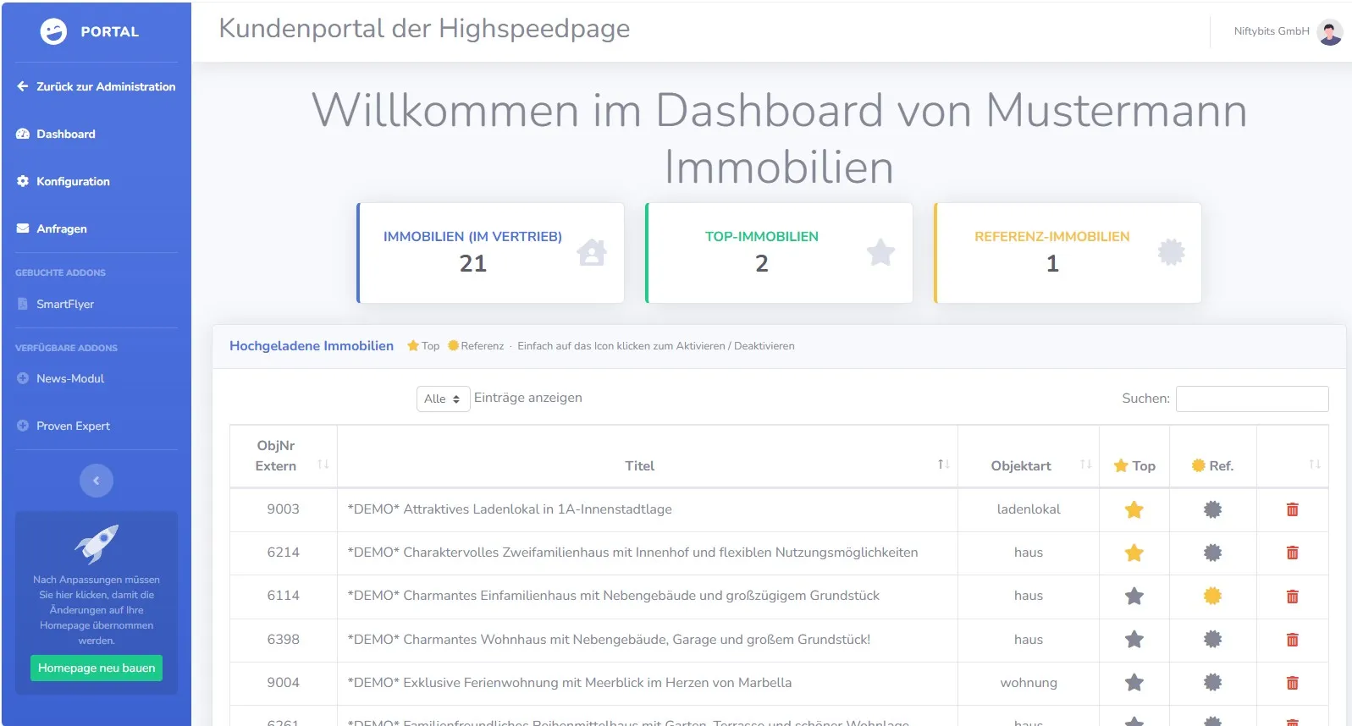Delete object 6114 with trash icon

pyautogui.click(x=1292, y=597)
